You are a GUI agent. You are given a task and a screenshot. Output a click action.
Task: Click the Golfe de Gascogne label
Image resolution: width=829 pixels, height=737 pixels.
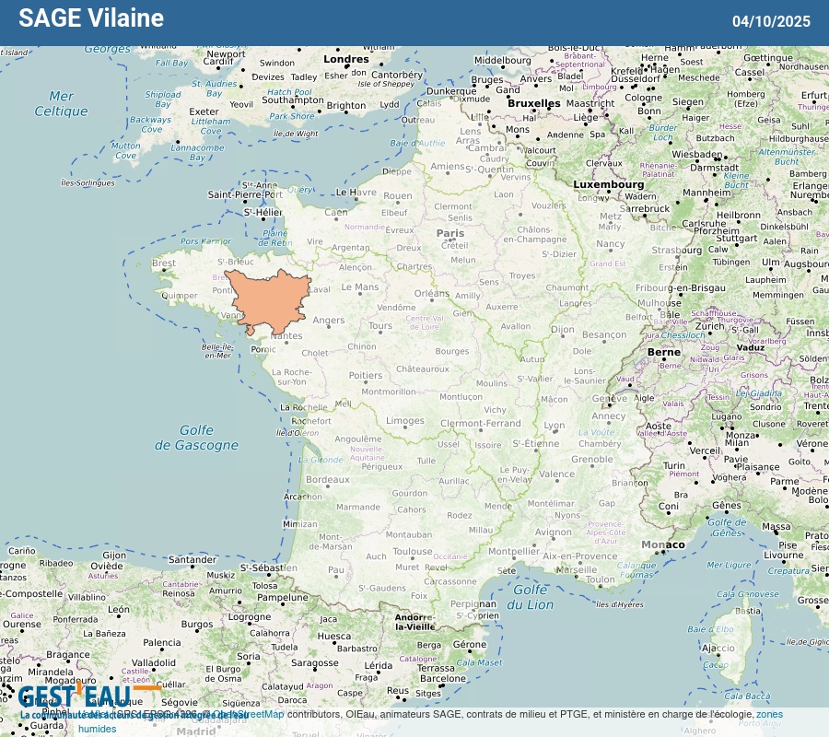(196, 438)
